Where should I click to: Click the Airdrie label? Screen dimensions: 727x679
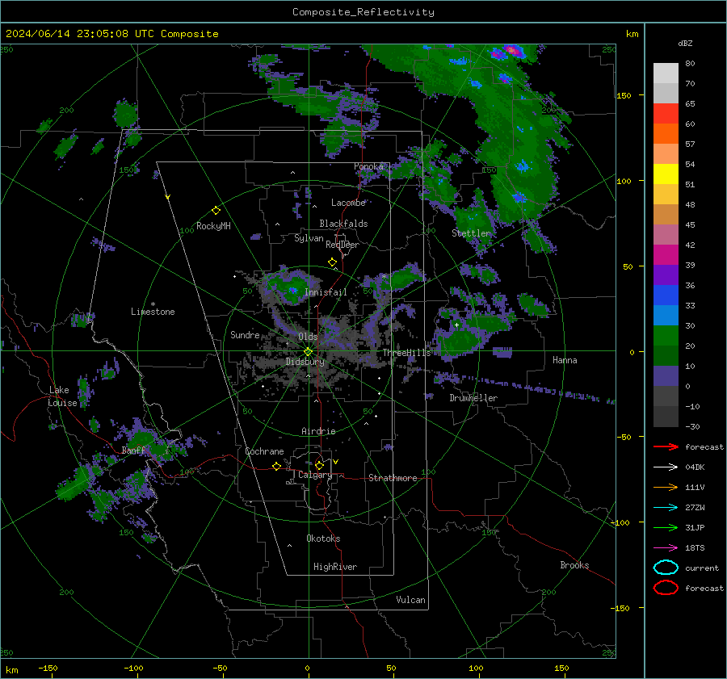click(318, 431)
